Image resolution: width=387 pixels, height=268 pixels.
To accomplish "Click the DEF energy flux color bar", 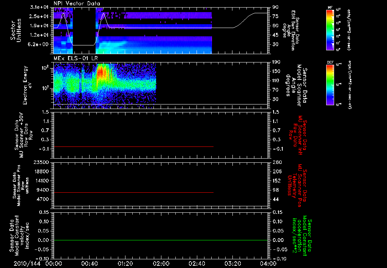I will pos(330,85).
